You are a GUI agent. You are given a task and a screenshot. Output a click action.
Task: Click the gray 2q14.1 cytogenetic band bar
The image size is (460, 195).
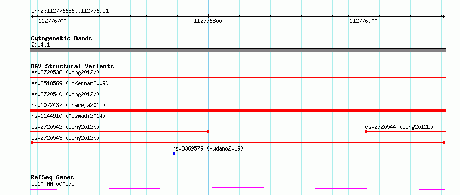click(x=238, y=50)
